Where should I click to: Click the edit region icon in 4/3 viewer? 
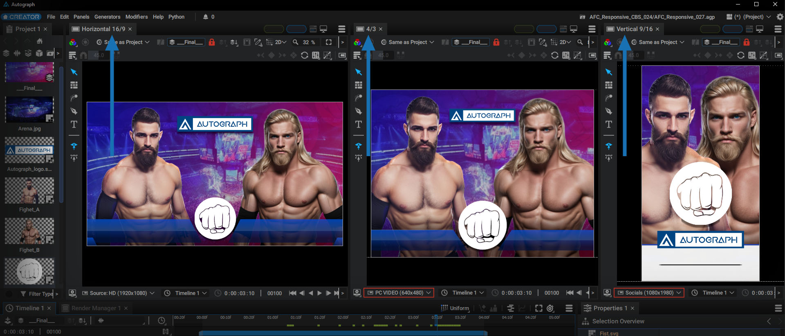coord(543,42)
